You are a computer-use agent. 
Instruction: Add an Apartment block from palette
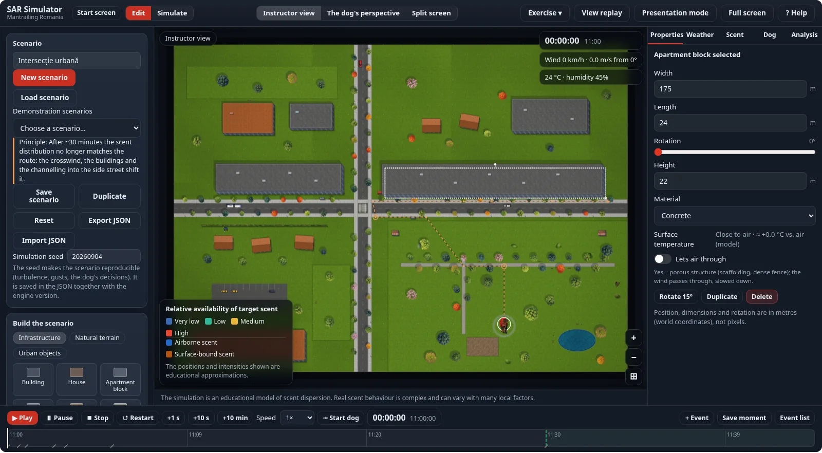pos(120,380)
